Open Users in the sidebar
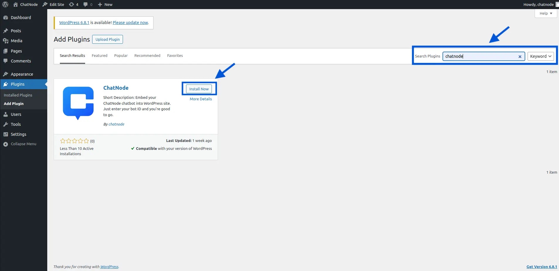 click(23, 114)
